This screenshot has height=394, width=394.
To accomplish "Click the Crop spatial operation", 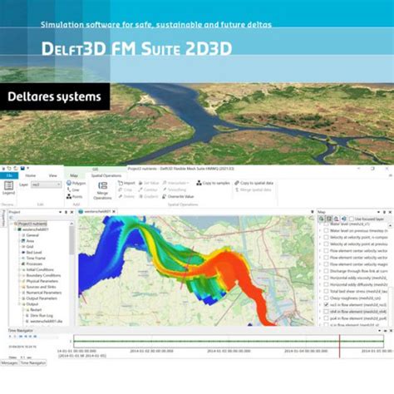I will pyautogui.click(x=125, y=190).
